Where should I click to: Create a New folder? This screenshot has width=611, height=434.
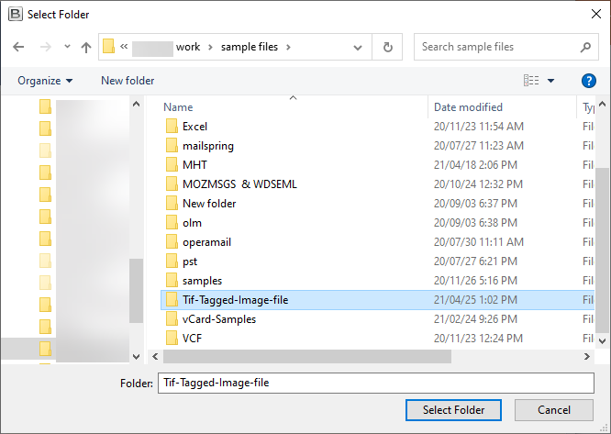coord(128,81)
